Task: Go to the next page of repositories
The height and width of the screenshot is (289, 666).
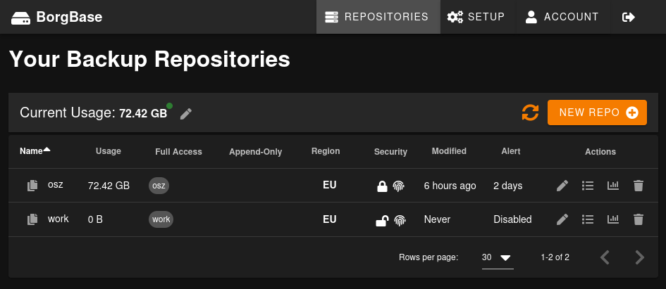Action: point(639,257)
